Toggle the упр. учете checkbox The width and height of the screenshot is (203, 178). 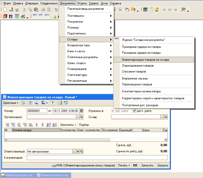click(x=113, y=111)
